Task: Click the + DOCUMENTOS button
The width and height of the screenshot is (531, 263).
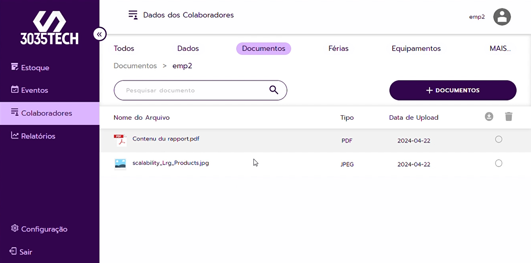Action: click(x=453, y=90)
